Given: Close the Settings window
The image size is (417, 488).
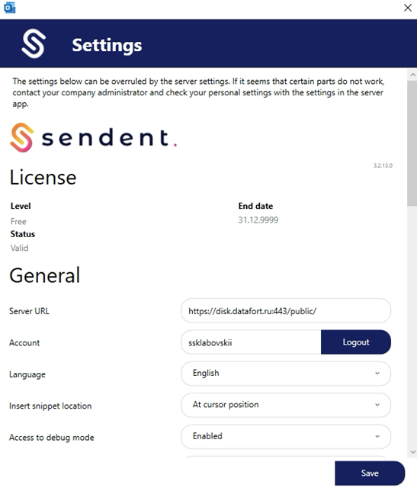Looking at the screenshot, I should (x=408, y=8).
